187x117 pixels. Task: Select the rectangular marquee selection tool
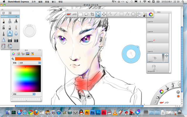point(80,14)
